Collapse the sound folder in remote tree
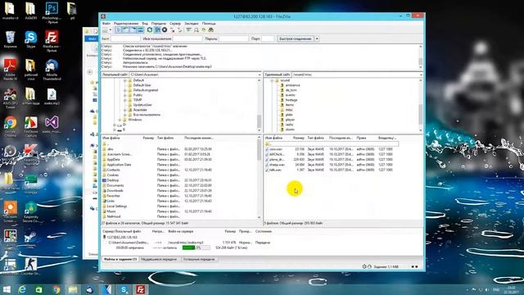524x295 pixels. [272, 80]
